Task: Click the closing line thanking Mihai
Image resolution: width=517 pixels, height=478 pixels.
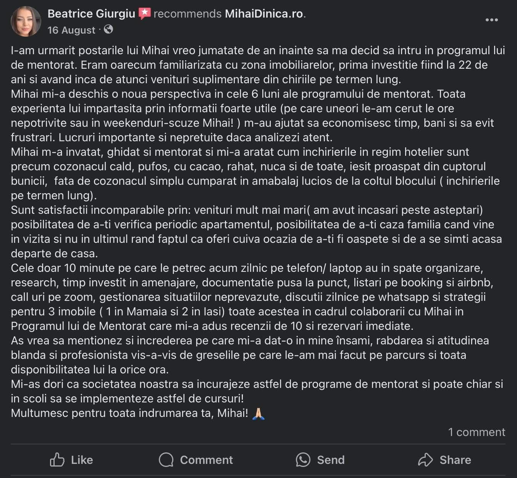Action: coord(129,413)
